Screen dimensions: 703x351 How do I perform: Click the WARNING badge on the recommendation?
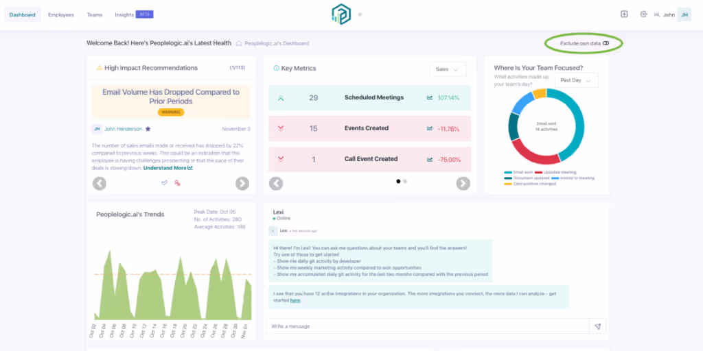pos(171,112)
